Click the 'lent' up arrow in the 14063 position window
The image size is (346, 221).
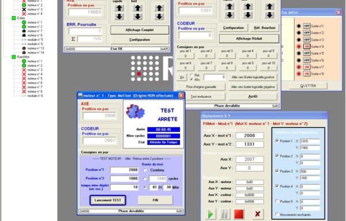click(137, 8)
